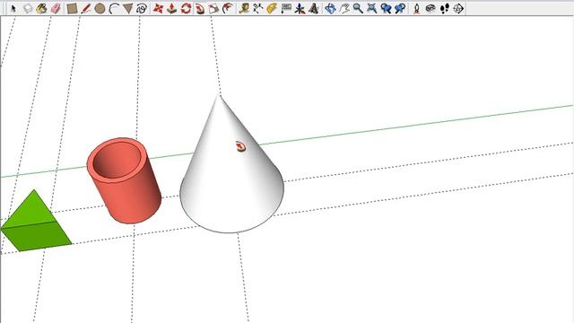Click the Zoom Extents tool

pyautogui.click(x=372, y=8)
